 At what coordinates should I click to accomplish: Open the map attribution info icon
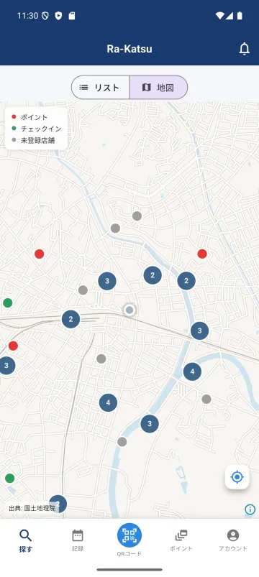tap(250, 509)
